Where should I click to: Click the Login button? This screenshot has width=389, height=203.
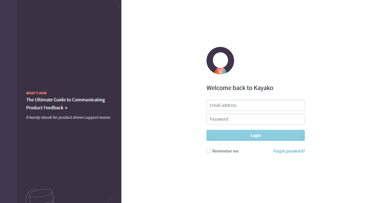click(256, 135)
